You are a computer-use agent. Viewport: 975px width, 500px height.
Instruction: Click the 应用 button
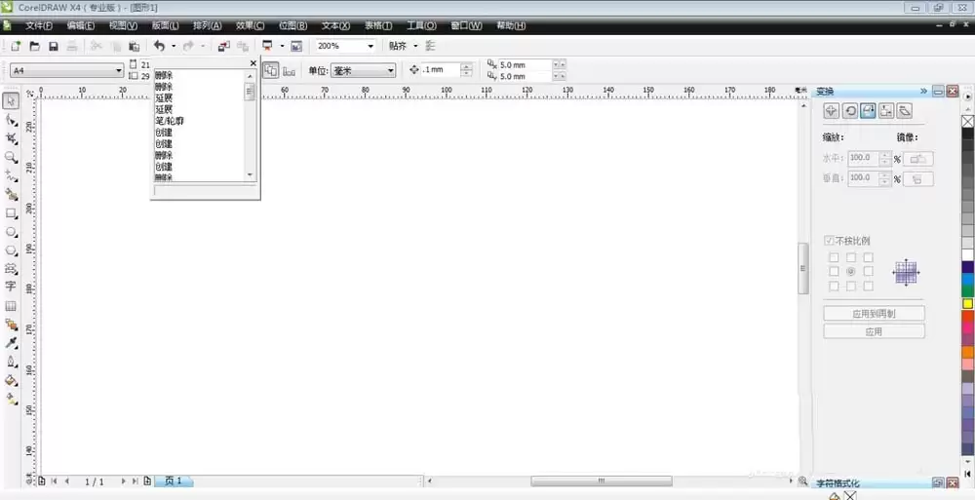[874, 331]
